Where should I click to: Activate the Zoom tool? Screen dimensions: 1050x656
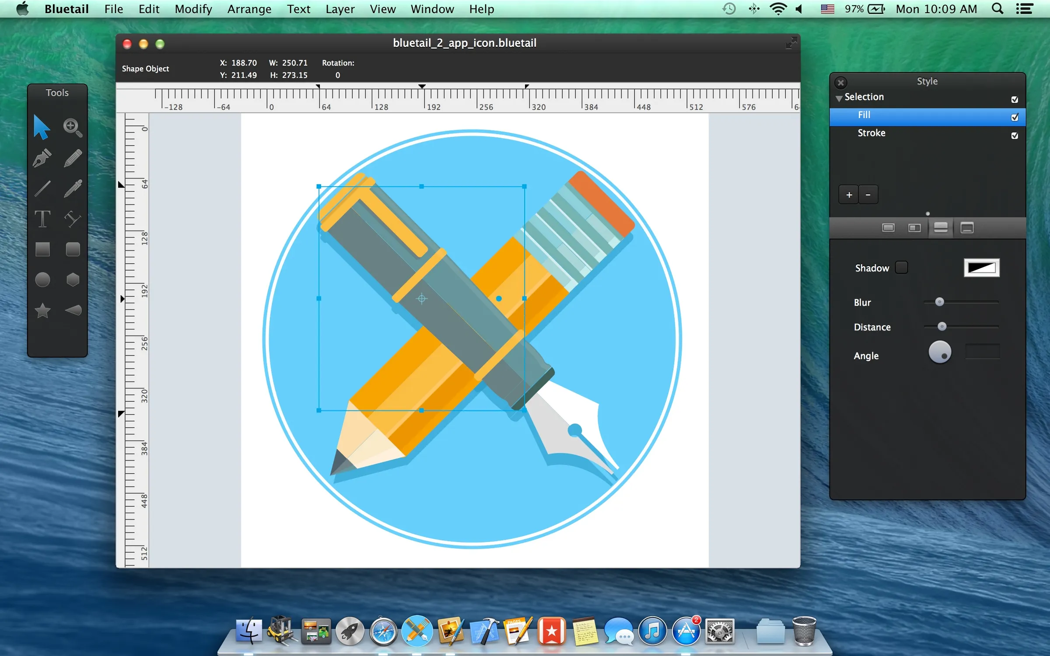[x=72, y=127]
